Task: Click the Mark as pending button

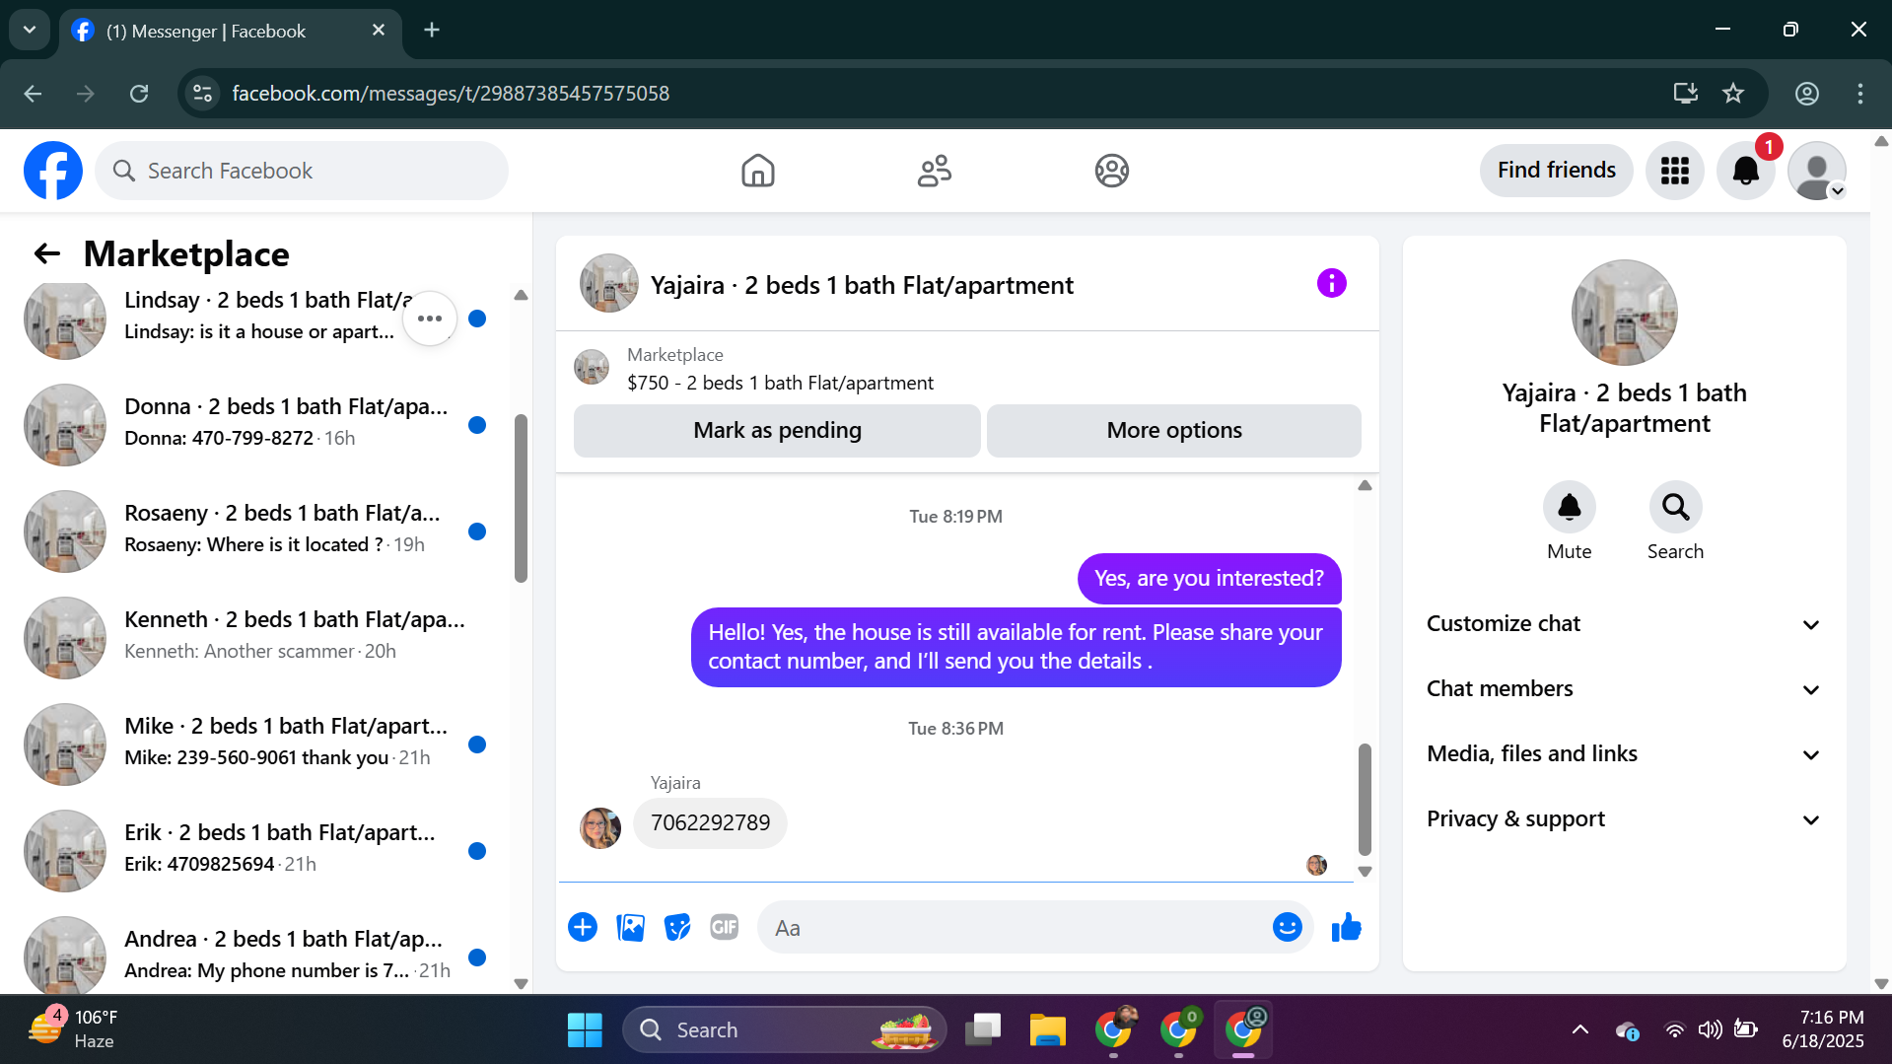Action: [777, 431]
